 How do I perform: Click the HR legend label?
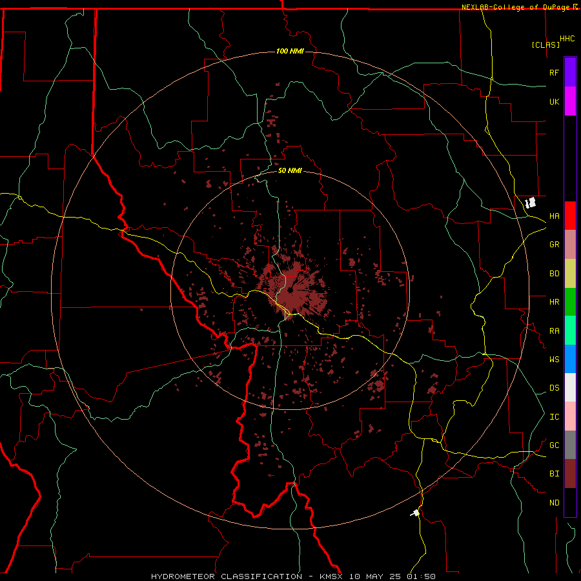[x=555, y=302]
